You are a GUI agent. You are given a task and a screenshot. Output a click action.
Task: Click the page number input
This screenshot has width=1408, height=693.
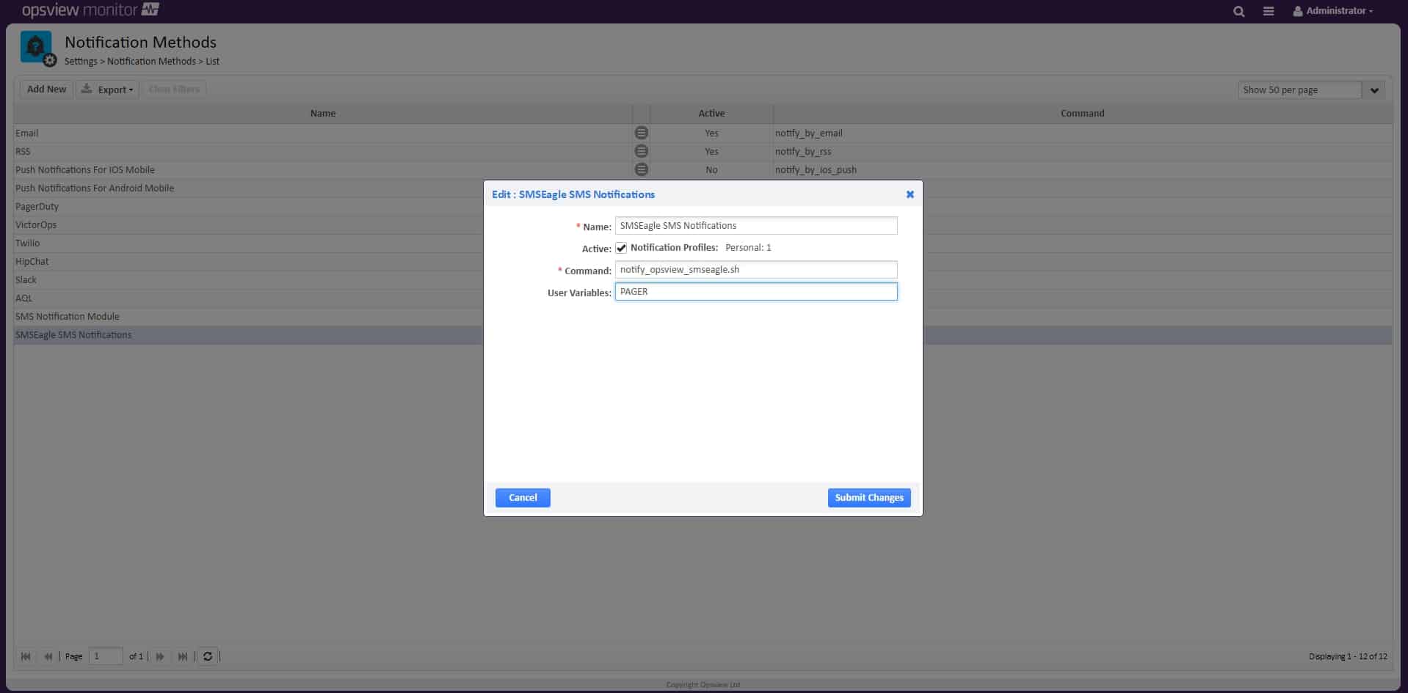[x=106, y=656]
